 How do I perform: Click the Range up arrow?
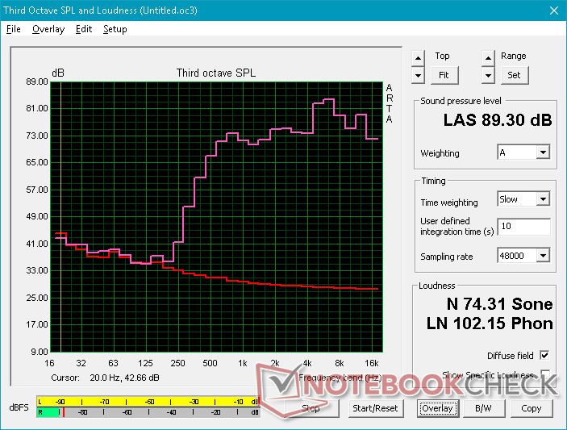pos(488,58)
